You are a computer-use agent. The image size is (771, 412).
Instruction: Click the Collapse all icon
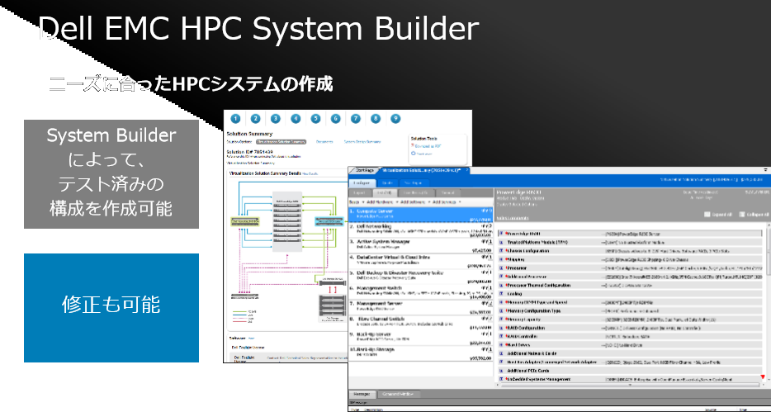tap(742, 215)
